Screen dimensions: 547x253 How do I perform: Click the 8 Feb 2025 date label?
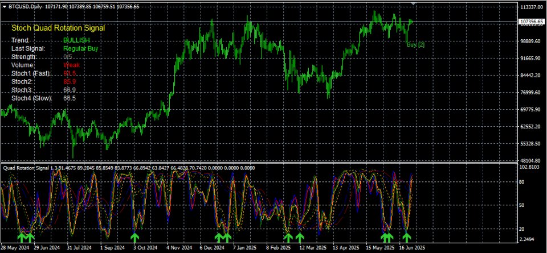click(278, 248)
